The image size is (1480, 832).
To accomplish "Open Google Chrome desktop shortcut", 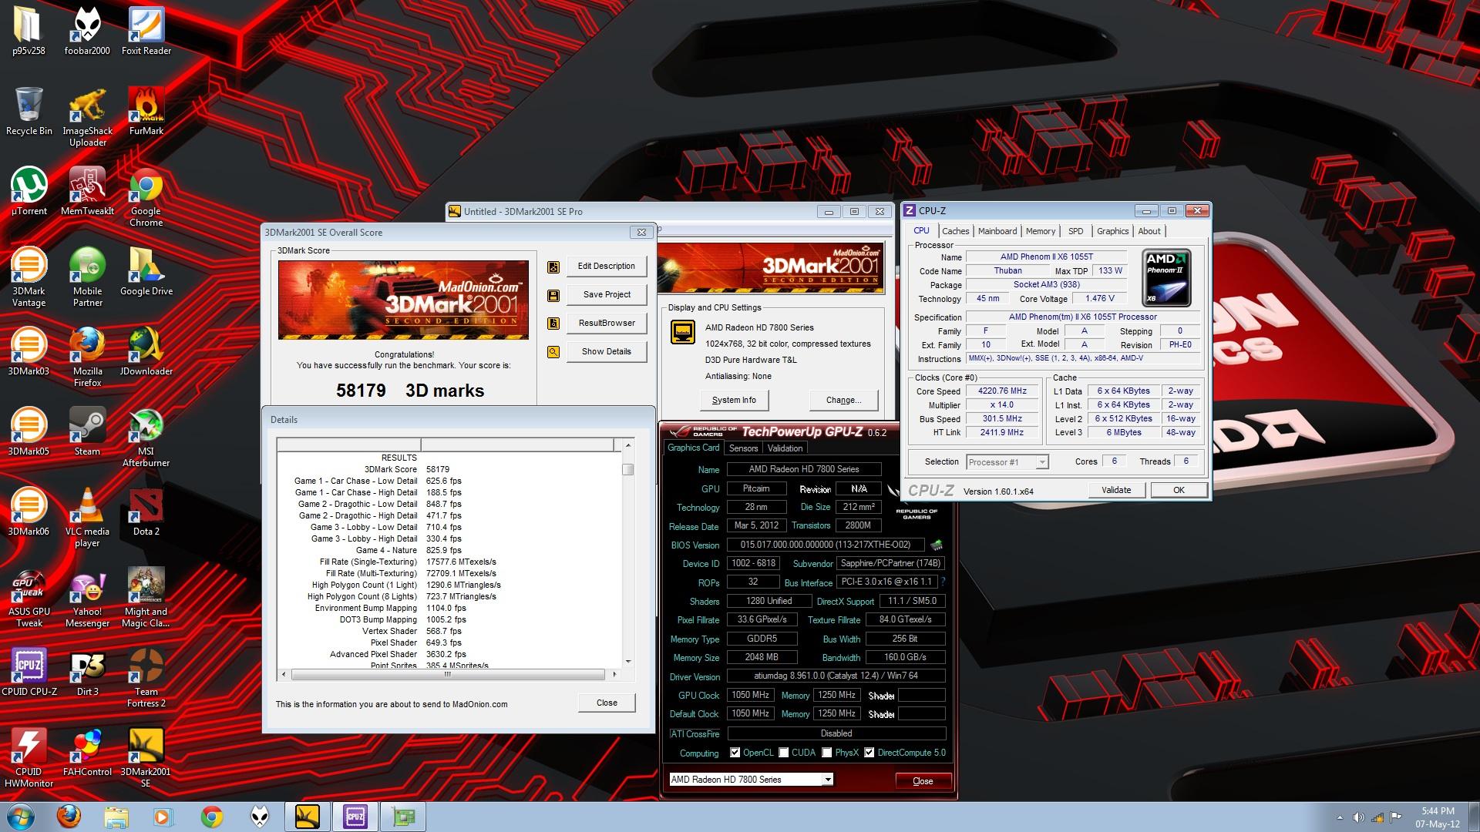I will tap(146, 196).
